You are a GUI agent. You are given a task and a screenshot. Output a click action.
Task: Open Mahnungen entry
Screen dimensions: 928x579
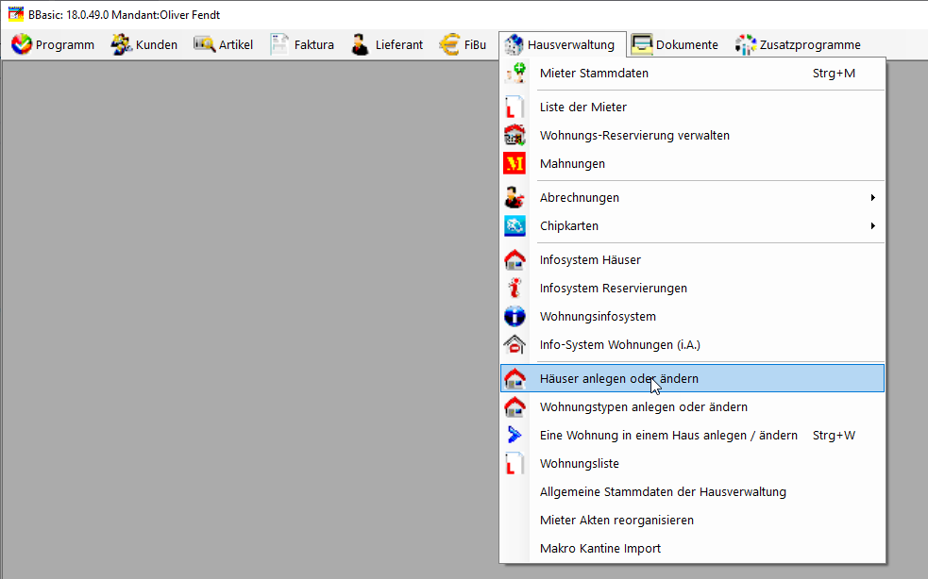tap(692, 164)
